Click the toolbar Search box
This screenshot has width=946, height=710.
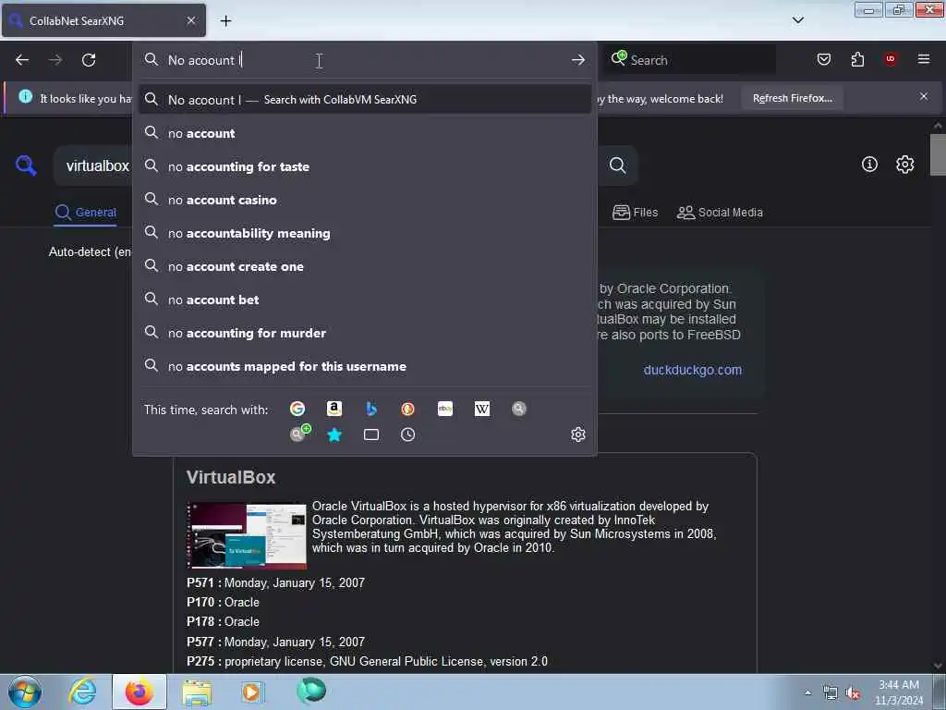tap(689, 60)
